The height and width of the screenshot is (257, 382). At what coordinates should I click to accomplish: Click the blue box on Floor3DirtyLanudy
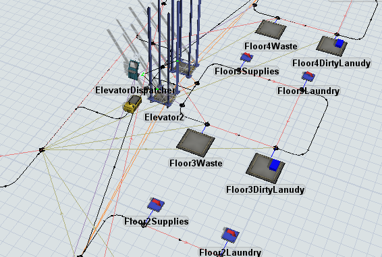[x=275, y=165]
